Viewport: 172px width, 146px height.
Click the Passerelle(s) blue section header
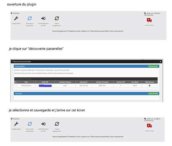pyautogui.click(x=87, y=66)
